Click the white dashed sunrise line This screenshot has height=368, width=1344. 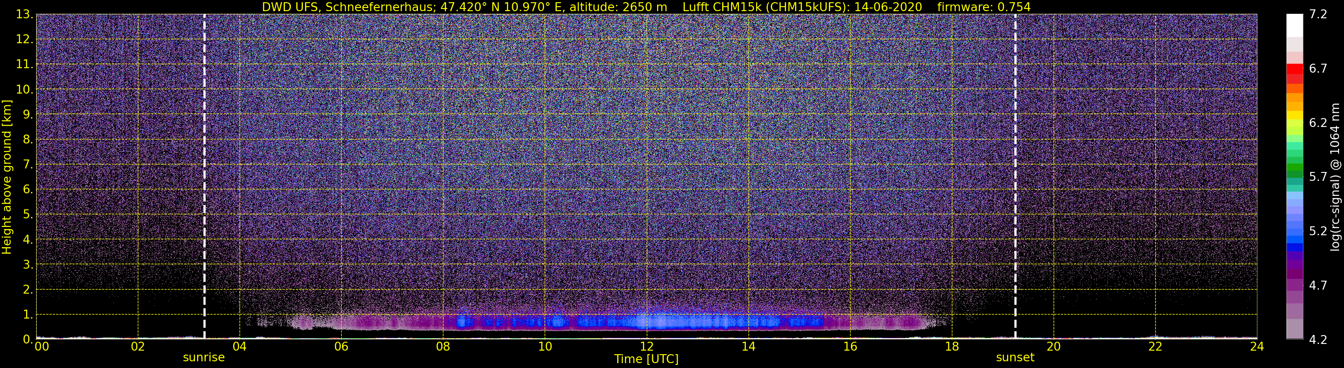[x=204, y=176]
